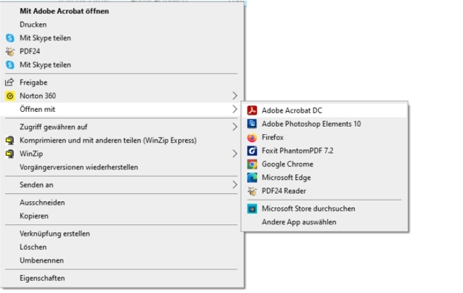The height and width of the screenshot is (293, 463).
Task: Choose Eigenschaften at the menu bottom
Action: coord(42,278)
